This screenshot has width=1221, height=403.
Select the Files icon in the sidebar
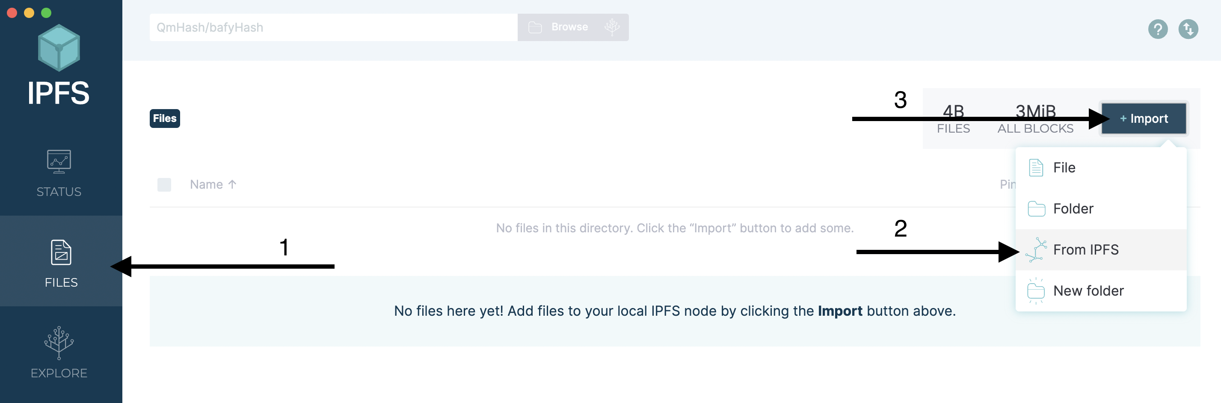59,253
